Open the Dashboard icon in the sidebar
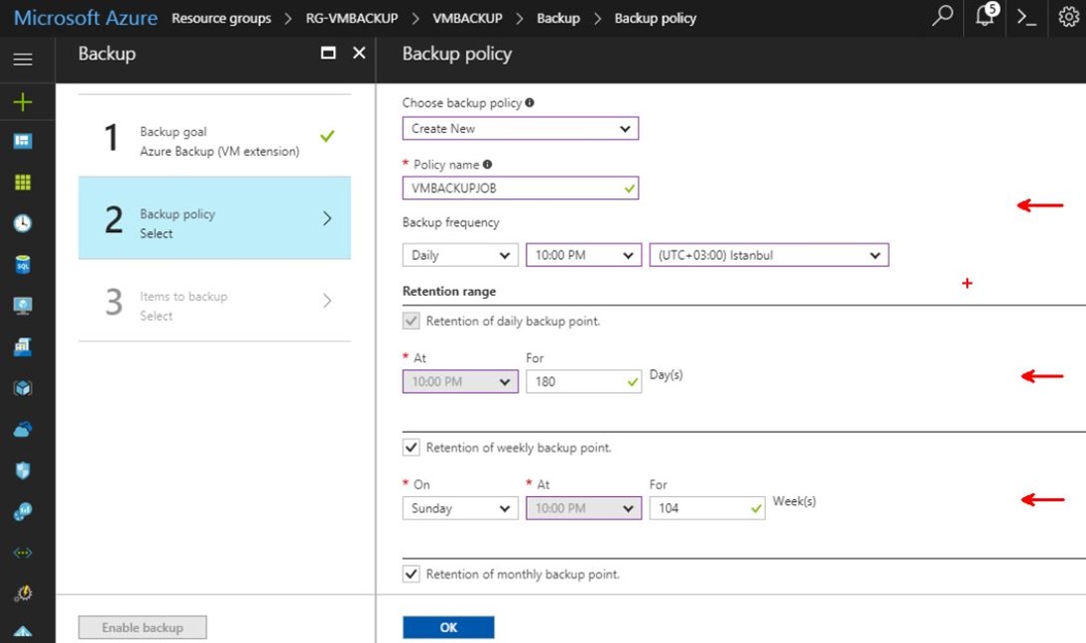The height and width of the screenshot is (643, 1086). point(23,141)
